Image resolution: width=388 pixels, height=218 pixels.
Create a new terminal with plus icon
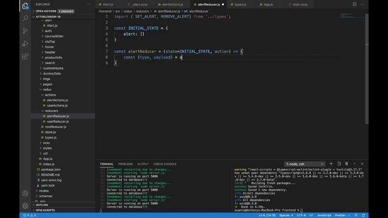[x=331, y=163]
